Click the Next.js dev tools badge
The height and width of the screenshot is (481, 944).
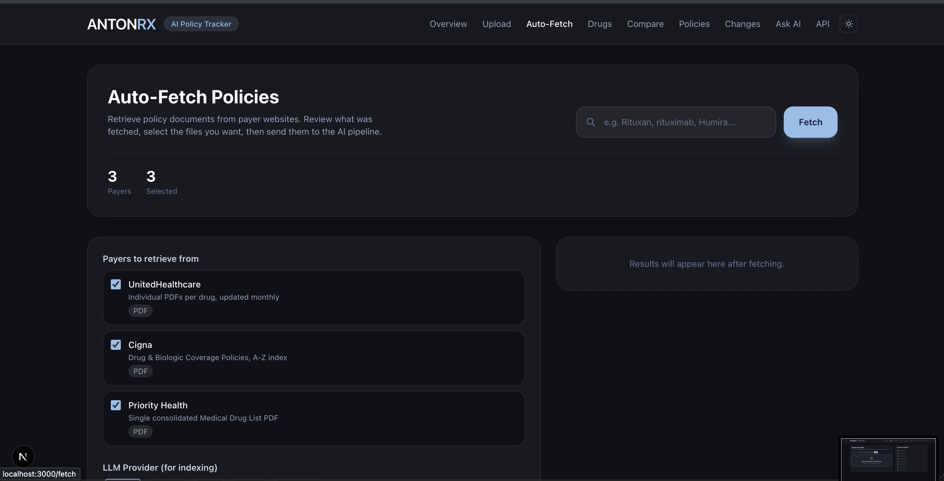click(23, 457)
